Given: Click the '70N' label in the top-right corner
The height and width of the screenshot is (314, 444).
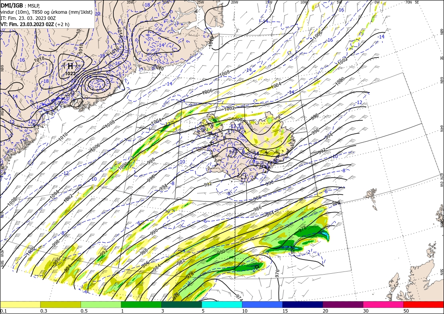Looking at the screenshot, I should [x=408, y=2].
